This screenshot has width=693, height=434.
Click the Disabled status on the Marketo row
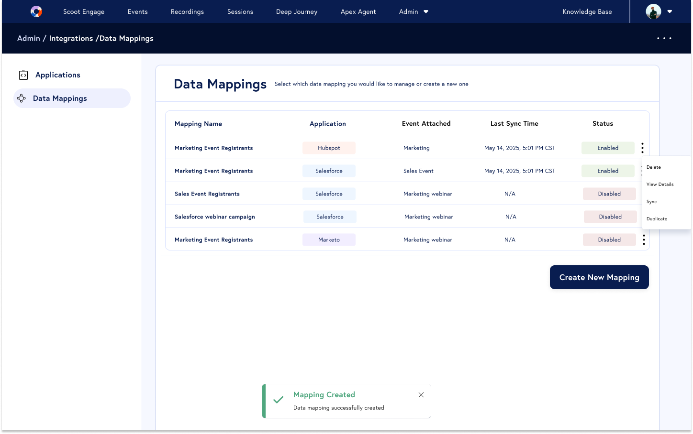(x=609, y=240)
